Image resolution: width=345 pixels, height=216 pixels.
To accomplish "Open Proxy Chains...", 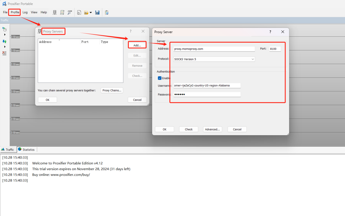I will (x=112, y=90).
